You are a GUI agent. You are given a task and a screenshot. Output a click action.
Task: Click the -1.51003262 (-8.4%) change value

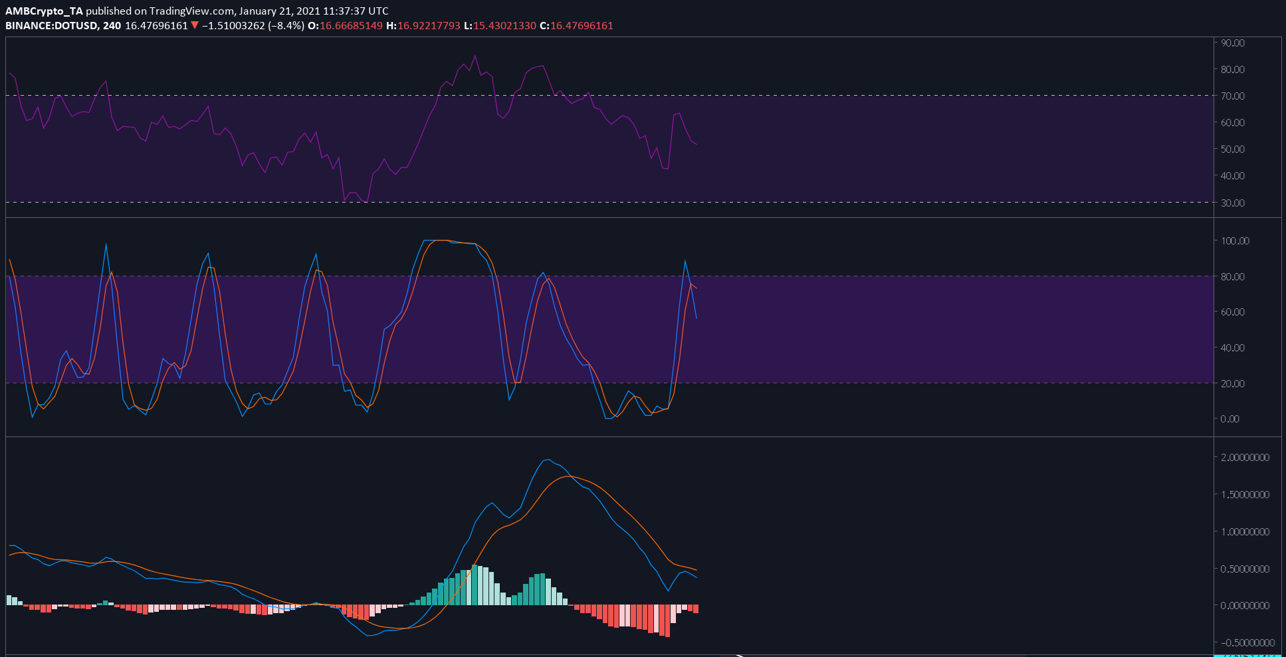[x=253, y=25]
